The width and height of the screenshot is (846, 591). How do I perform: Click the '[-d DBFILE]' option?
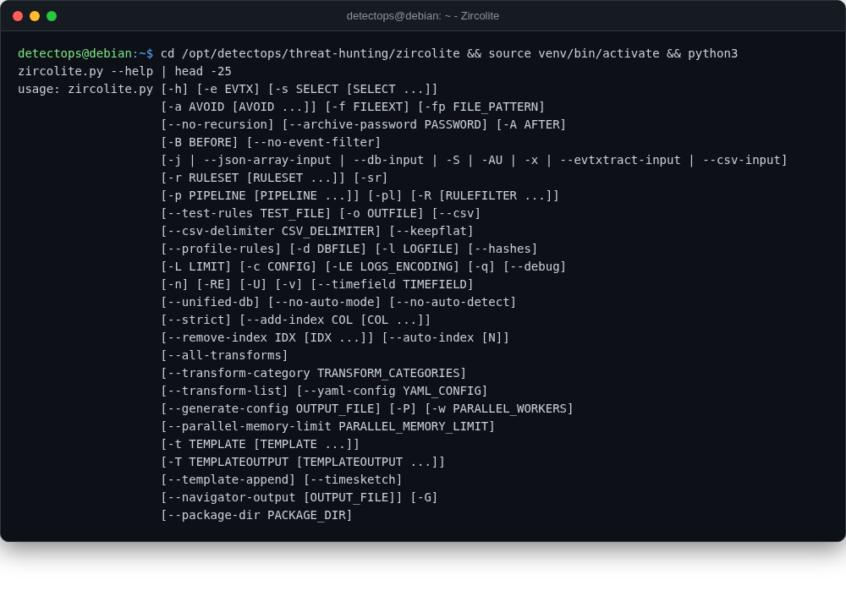(328, 249)
